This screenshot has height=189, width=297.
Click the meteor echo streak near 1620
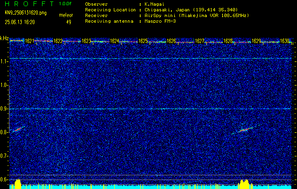click(18, 129)
